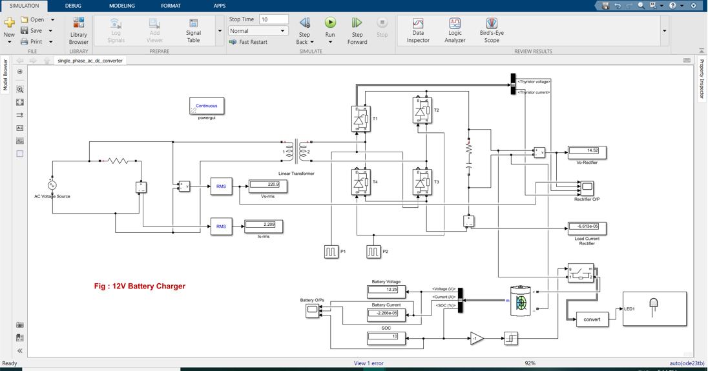Click the Step Back icon

tap(305, 23)
